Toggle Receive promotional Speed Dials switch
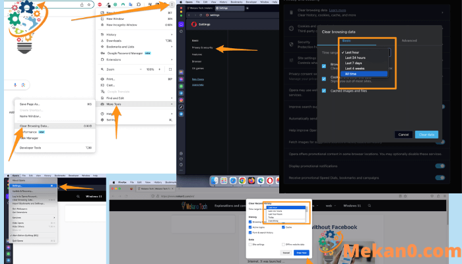The image size is (462, 264). pyautogui.click(x=440, y=178)
